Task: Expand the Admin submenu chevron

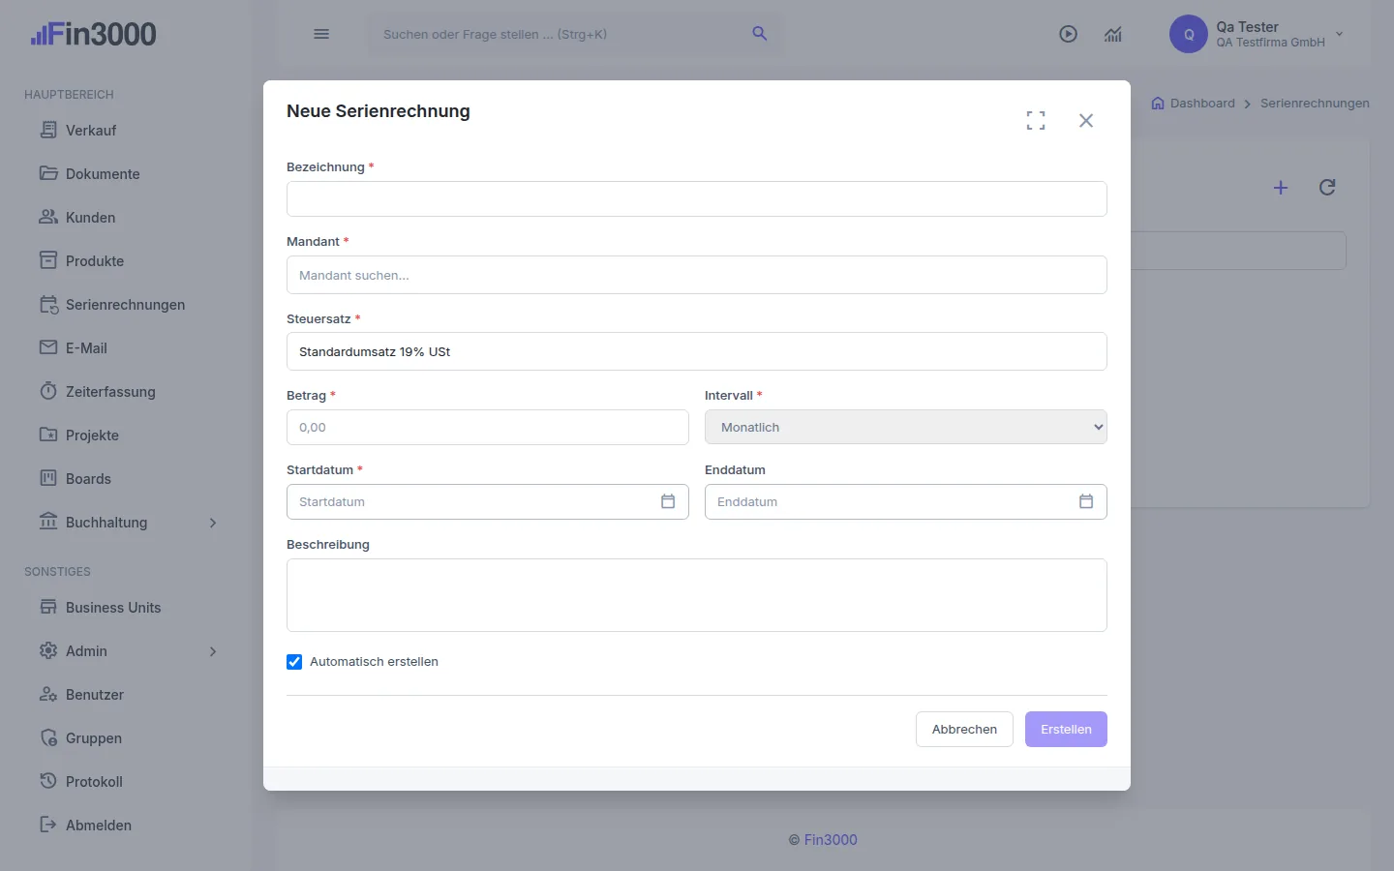Action: click(213, 651)
